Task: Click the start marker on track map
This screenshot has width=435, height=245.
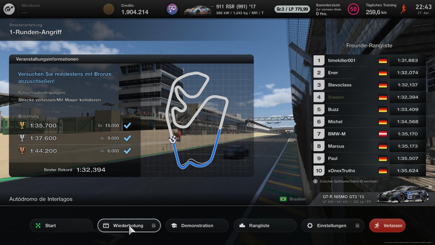Action: (x=173, y=139)
